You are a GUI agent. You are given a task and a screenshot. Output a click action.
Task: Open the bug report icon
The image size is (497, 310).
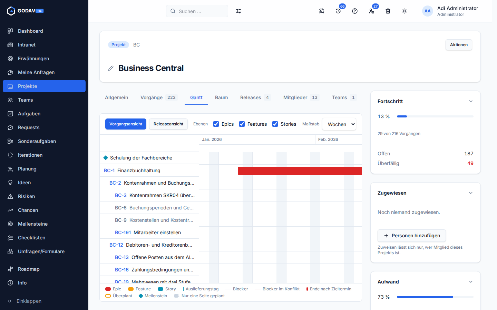pyautogui.click(x=322, y=11)
